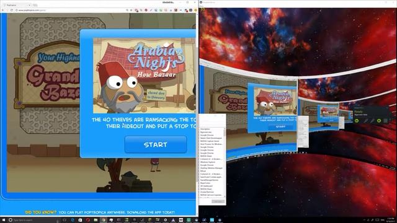The width and height of the screenshot is (397, 223).
Task: Select 'Steam Client Bootstrapper' in the process list
Action: point(212,138)
